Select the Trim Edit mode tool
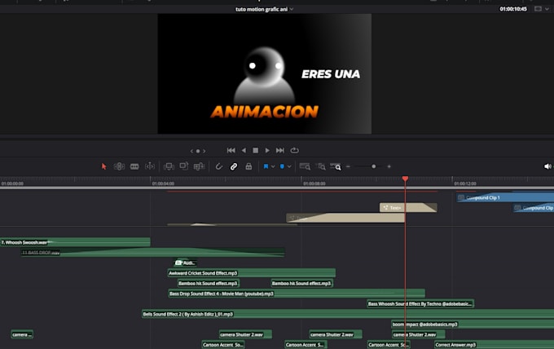554x349 pixels. pos(119,166)
